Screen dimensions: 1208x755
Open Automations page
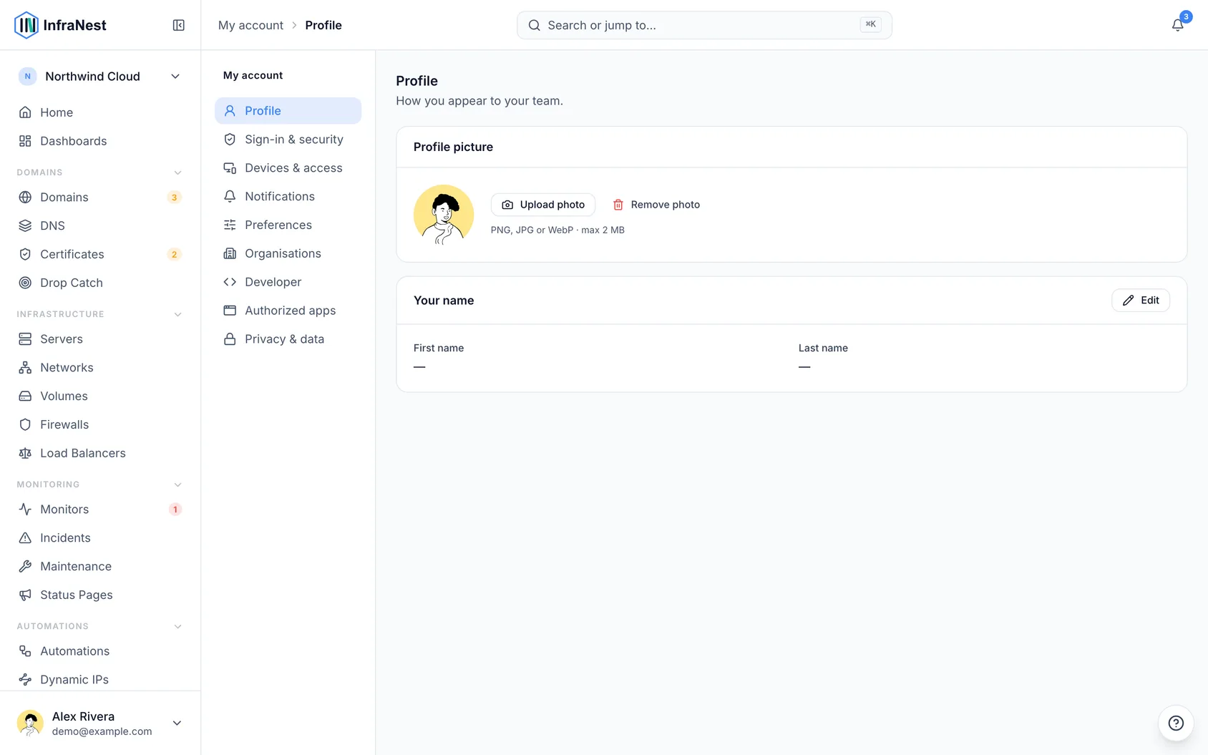100,651
